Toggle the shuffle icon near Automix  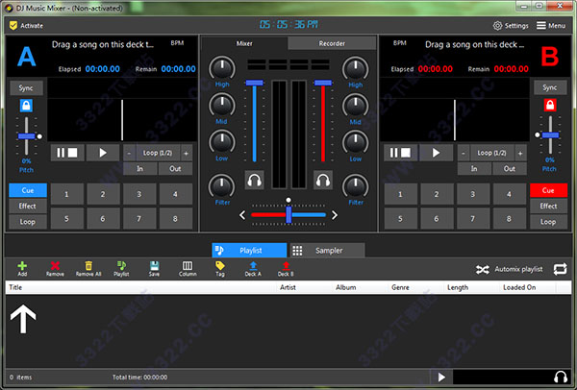tap(483, 269)
